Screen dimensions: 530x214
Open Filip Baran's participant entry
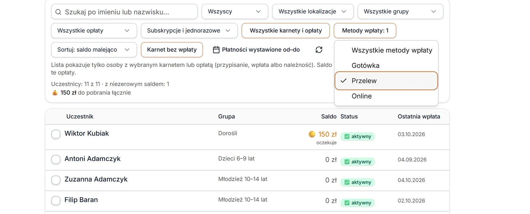click(81, 200)
